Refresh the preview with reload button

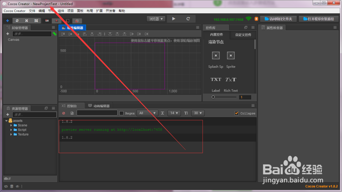click(x=188, y=19)
